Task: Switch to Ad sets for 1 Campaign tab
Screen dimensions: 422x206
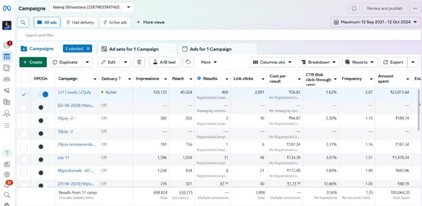Action: pos(134,49)
